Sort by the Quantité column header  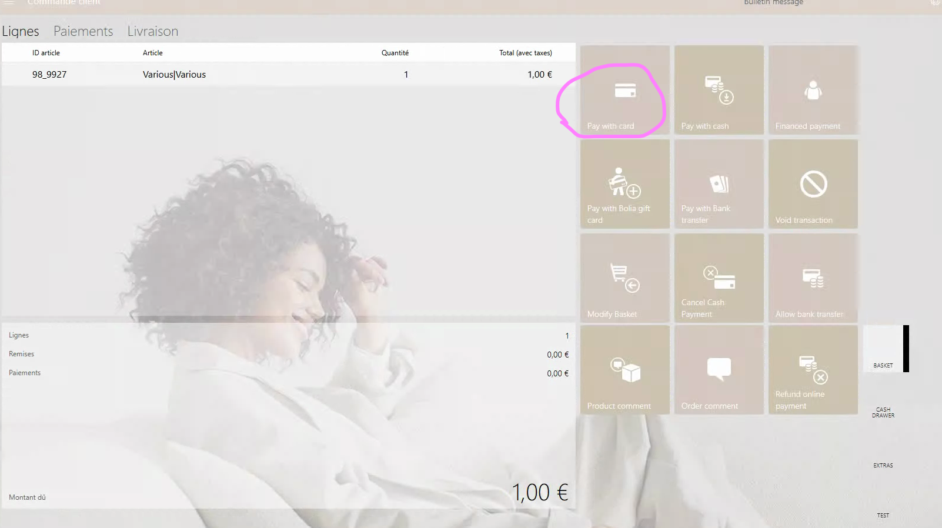click(x=395, y=53)
